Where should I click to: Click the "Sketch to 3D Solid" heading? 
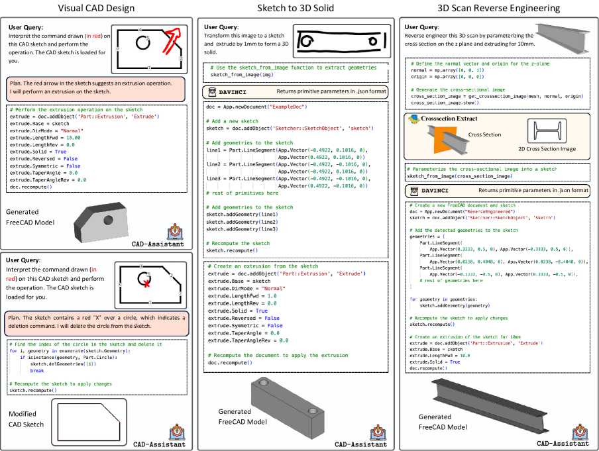click(x=296, y=8)
